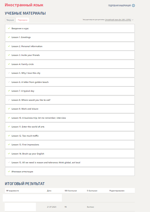Image resolution: width=150 pixels, height=212 pixels.
Task: Open Lesson 8. Where would you like to eat?
Action: [70, 100]
